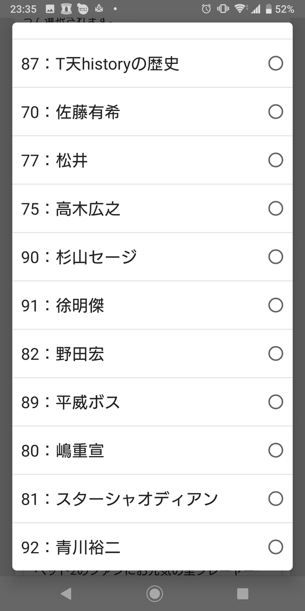
Task: Select radio button for 80：嶋重宣
Action: click(x=276, y=450)
